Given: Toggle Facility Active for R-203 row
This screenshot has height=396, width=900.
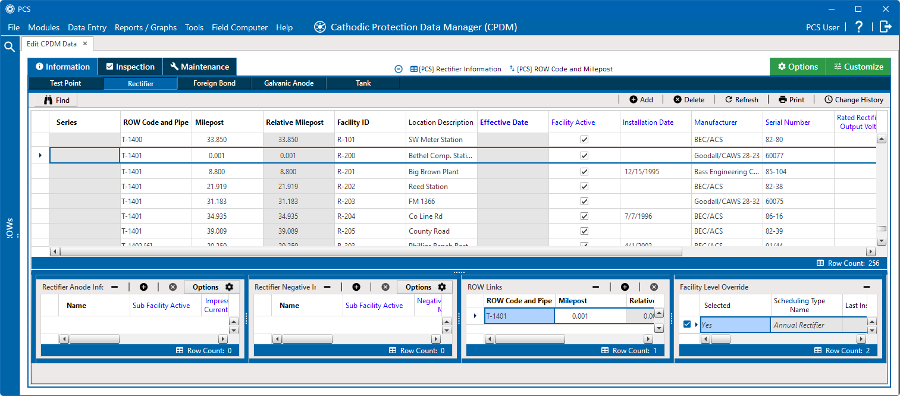Looking at the screenshot, I should point(584,202).
